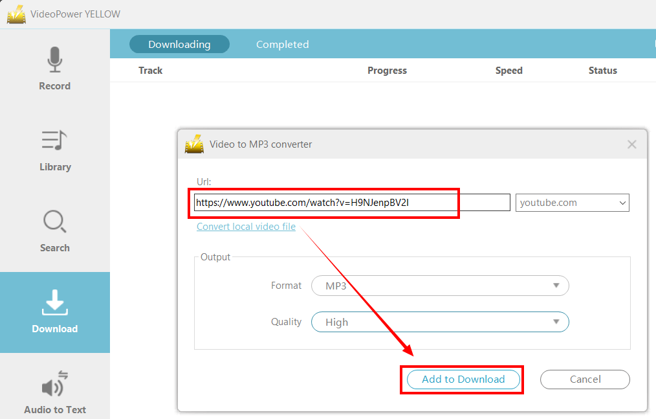Select the Download arrow icon in sidebar

55,302
